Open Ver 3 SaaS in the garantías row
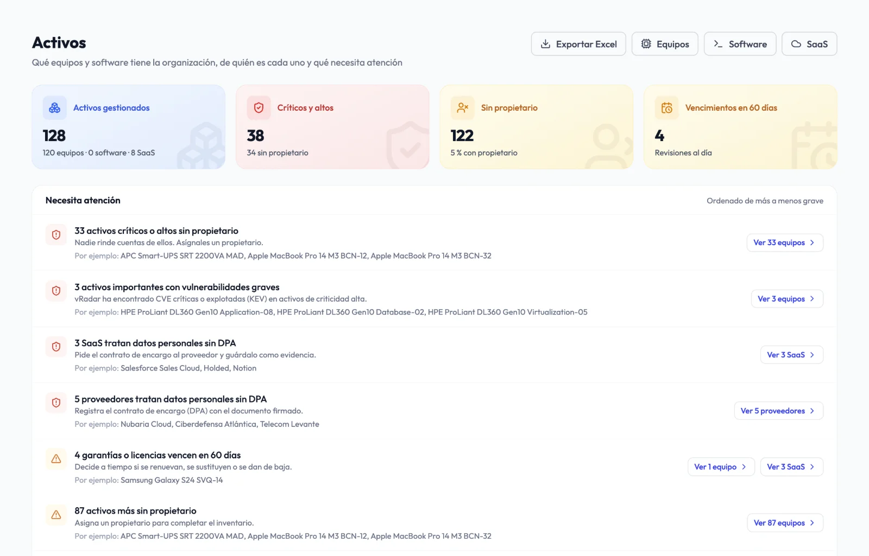The height and width of the screenshot is (556, 869). pyautogui.click(x=792, y=467)
